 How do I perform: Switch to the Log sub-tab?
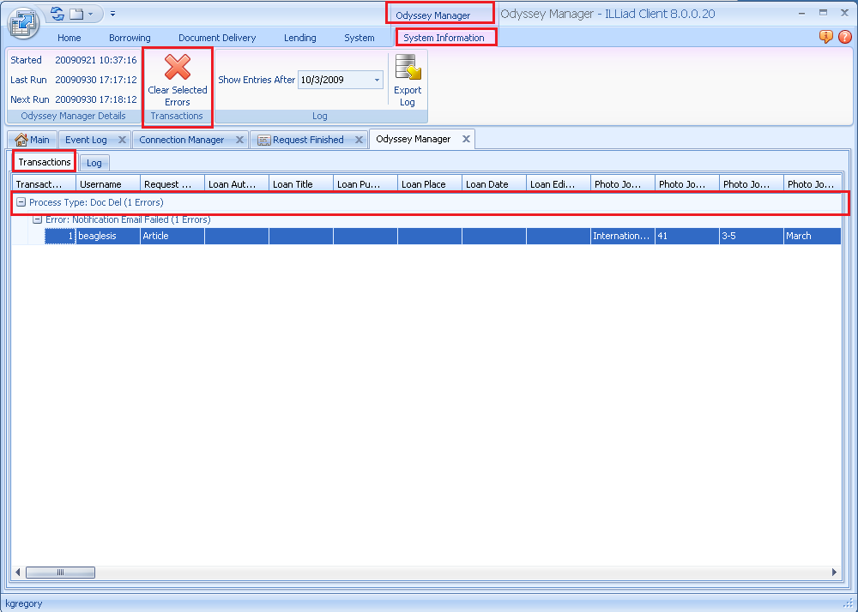point(94,163)
